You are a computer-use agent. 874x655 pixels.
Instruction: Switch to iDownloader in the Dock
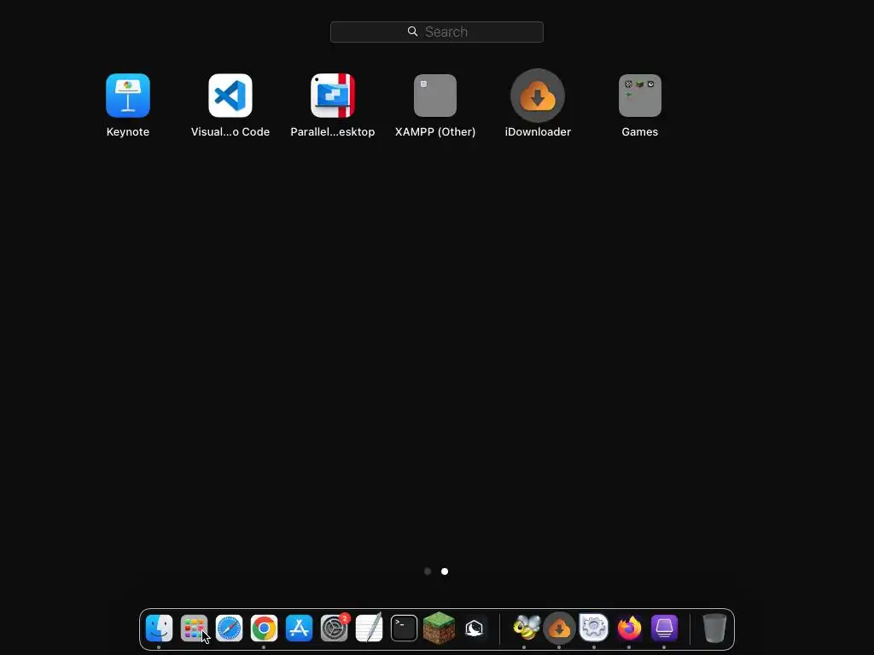559,629
